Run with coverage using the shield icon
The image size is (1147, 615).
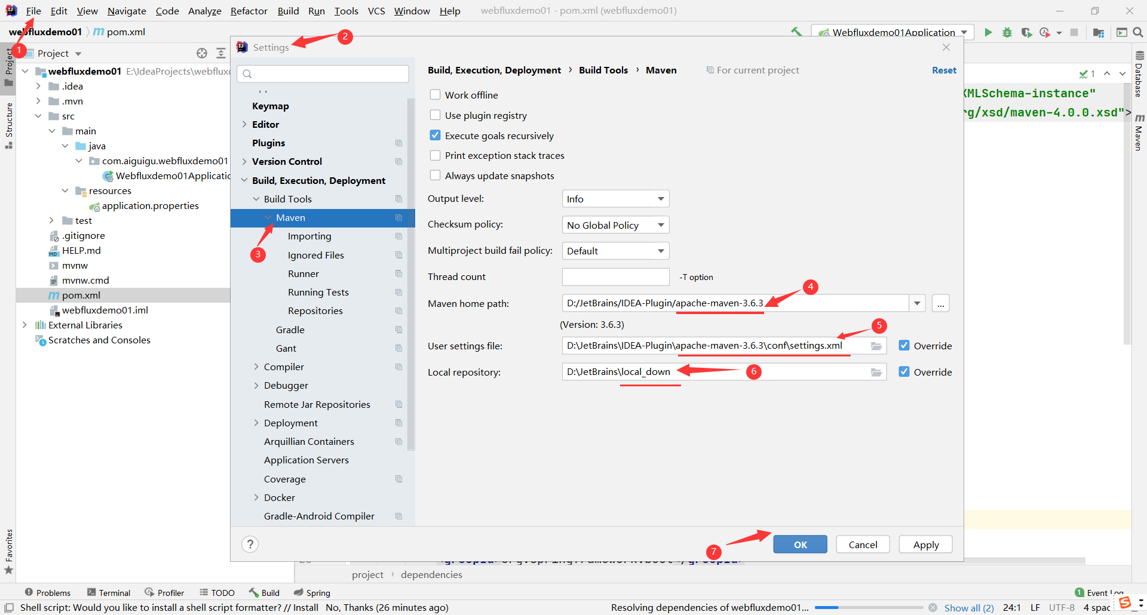click(1026, 32)
